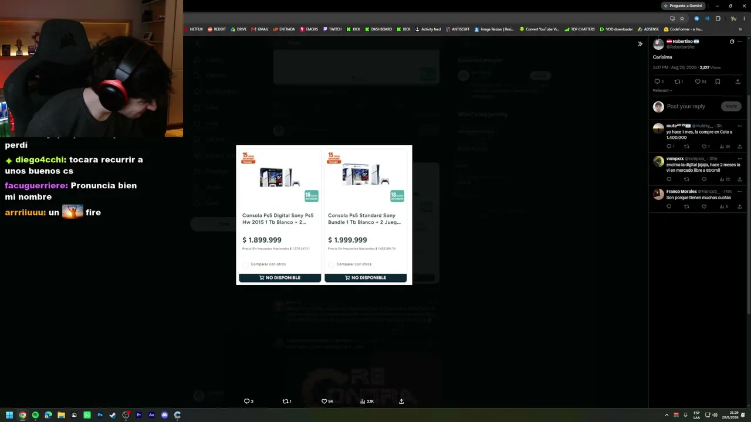Check Comparar con otros for Ps5 Digital
The height and width of the screenshot is (422, 751).
[246, 264]
